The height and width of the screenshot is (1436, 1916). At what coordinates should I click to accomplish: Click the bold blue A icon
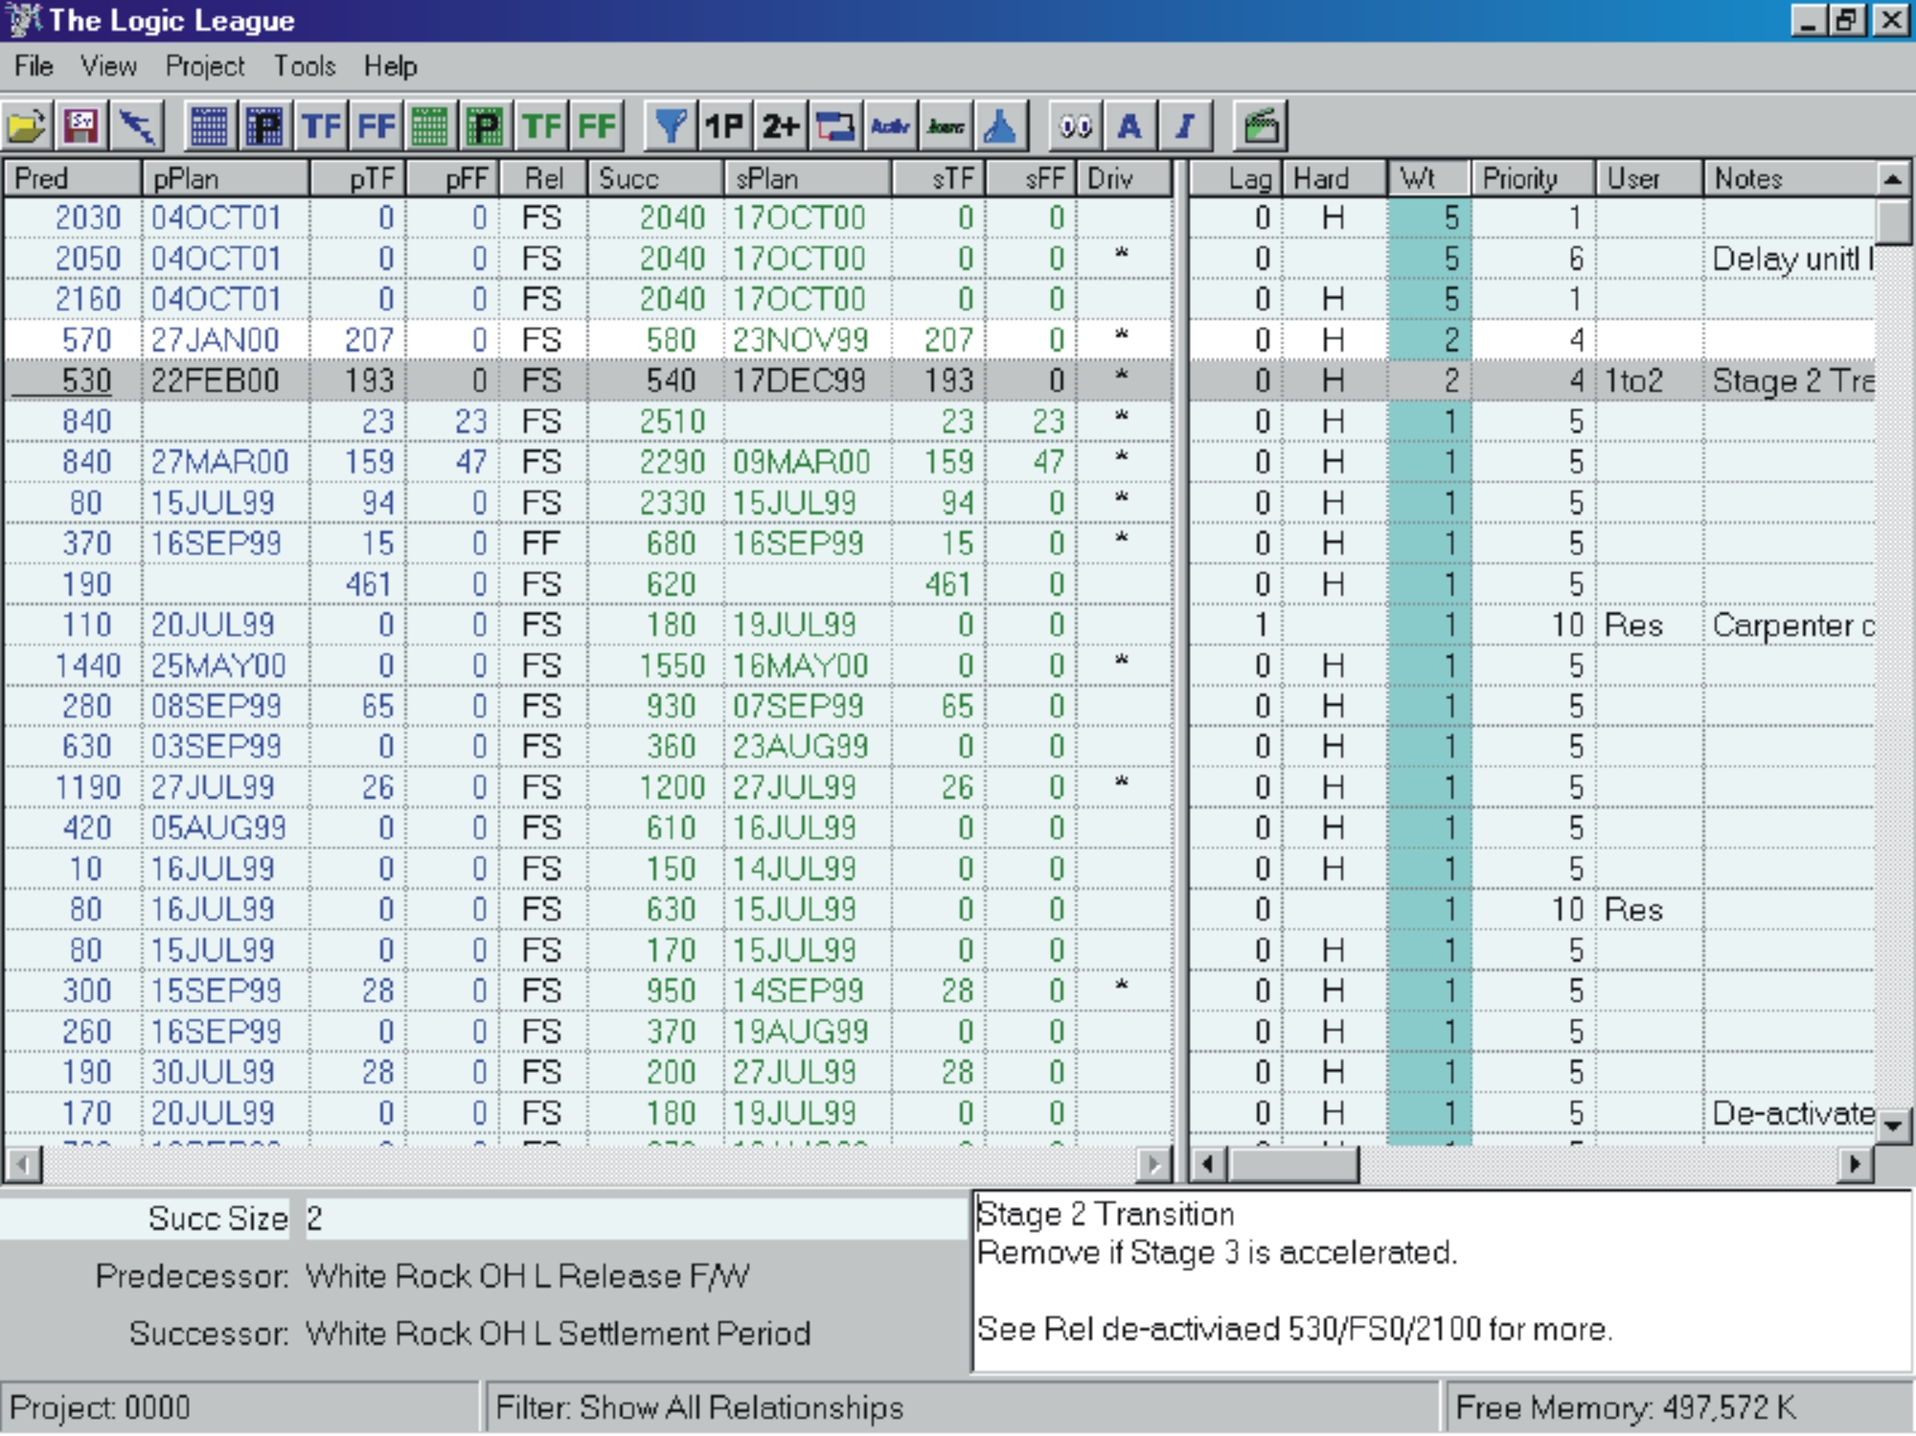[x=1130, y=125]
